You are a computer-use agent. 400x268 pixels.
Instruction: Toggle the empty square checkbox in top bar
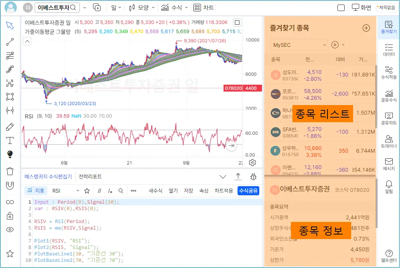[341, 8]
